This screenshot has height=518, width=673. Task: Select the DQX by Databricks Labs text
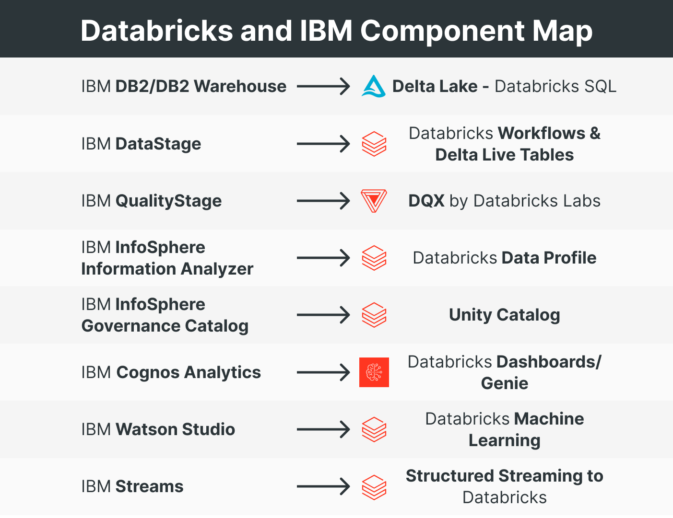pos(504,200)
